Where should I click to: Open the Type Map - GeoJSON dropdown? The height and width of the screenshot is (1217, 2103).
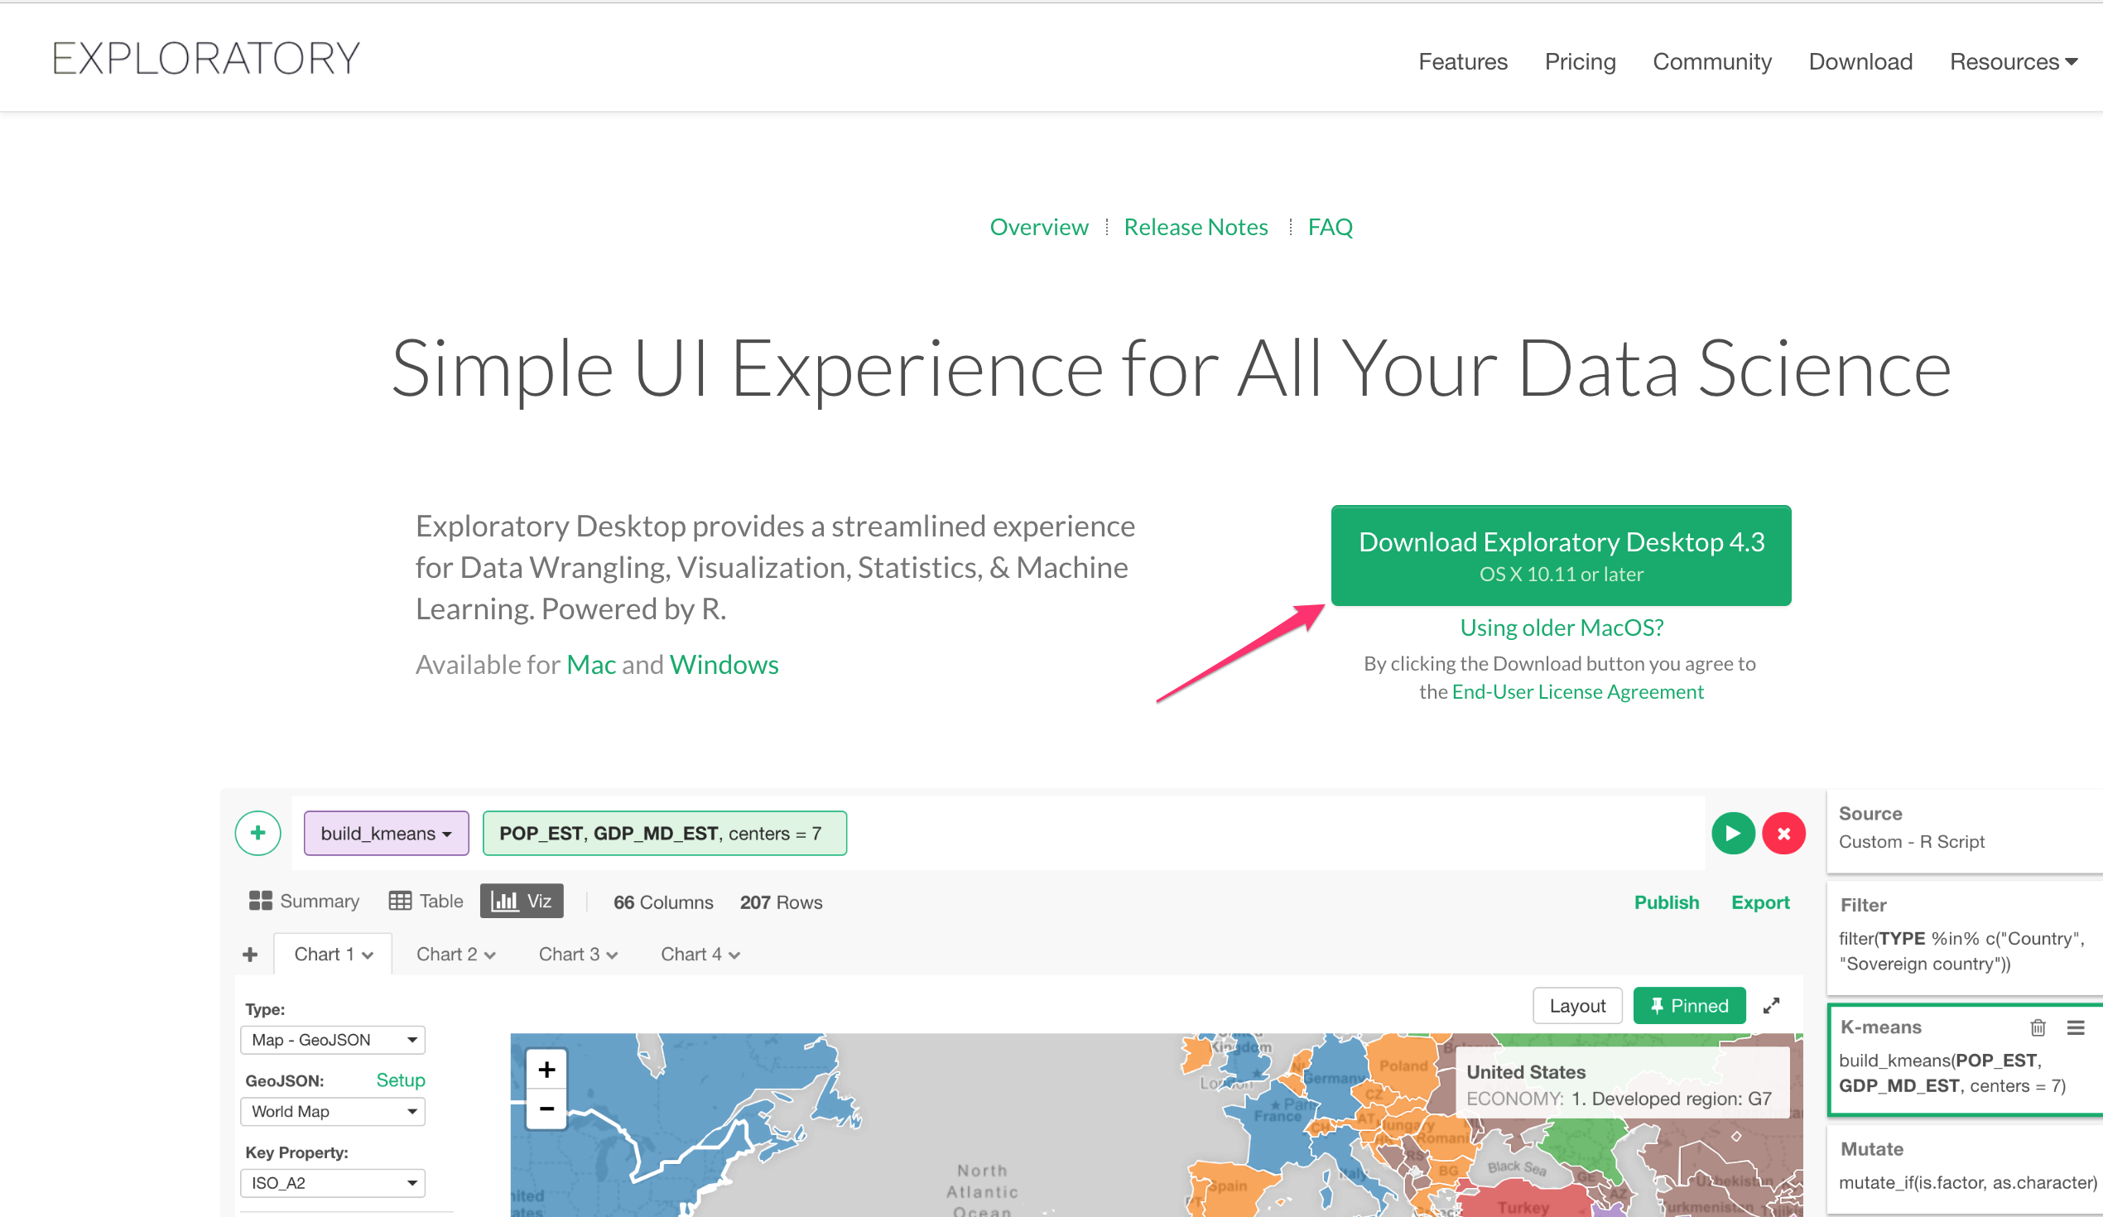coord(333,1040)
